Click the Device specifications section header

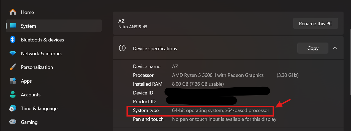155,49
